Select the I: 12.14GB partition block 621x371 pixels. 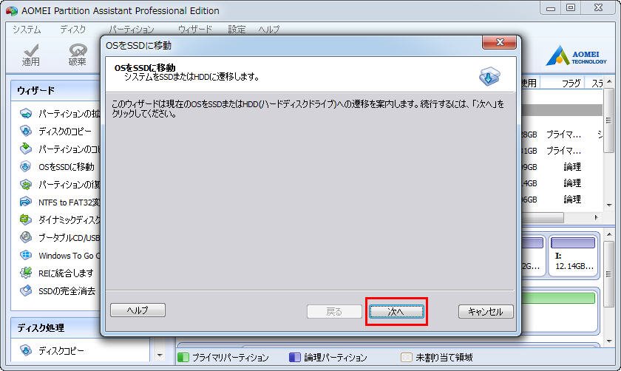(573, 255)
